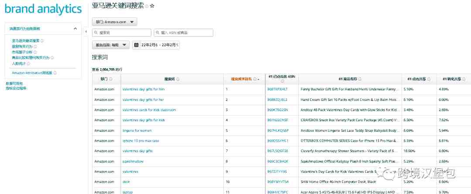The width and height of the screenshot is (471, 194).
Task: Open the third sidebar item (market basket analysis)
Action: click(x=22, y=52)
